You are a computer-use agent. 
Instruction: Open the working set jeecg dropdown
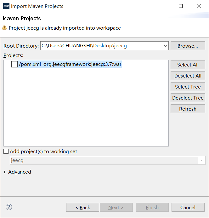[x=202, y=160]
